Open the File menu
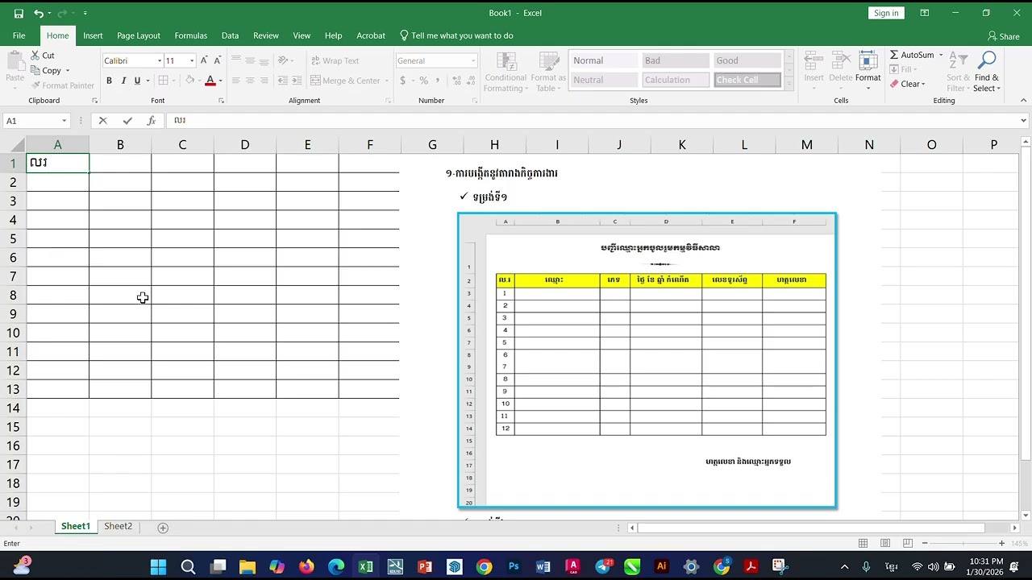This screenshot has width=1032, height=580. pyautogui.click(x=19, y=35)
